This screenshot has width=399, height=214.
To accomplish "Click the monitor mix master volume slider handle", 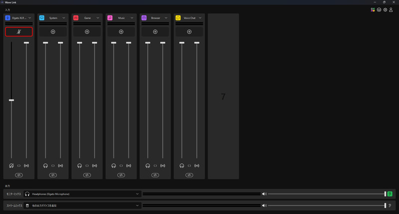I will tap(385, 194).
